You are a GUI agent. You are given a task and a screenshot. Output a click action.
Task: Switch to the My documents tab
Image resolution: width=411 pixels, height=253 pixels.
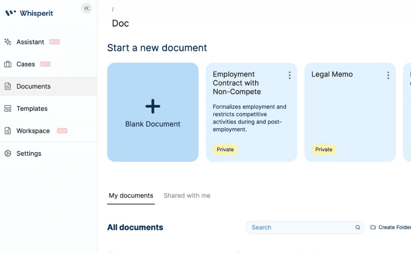[x=131, y=196]
